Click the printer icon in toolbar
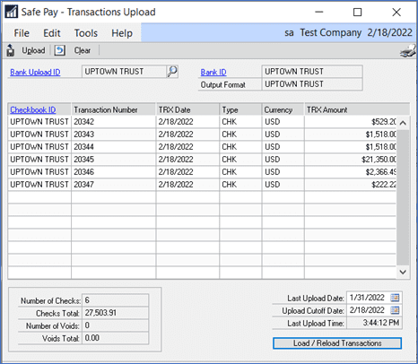The width and height of the screenshot is (418, 364). (x=408, y=51)
